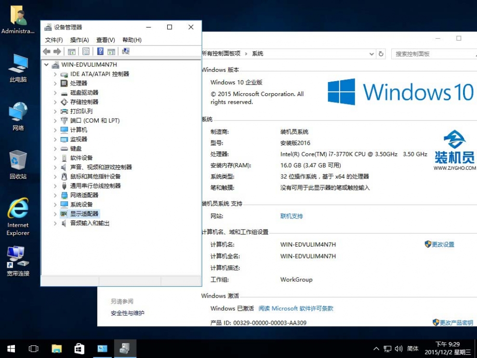The width and height of the screenshot is (477, 358).
Task: Click the blue Help icon in Device Manager toolbar
Action: point(100,52)
